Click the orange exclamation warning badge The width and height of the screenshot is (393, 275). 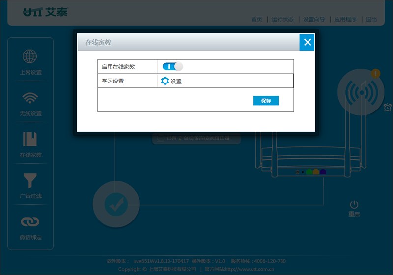pos(375,74)
